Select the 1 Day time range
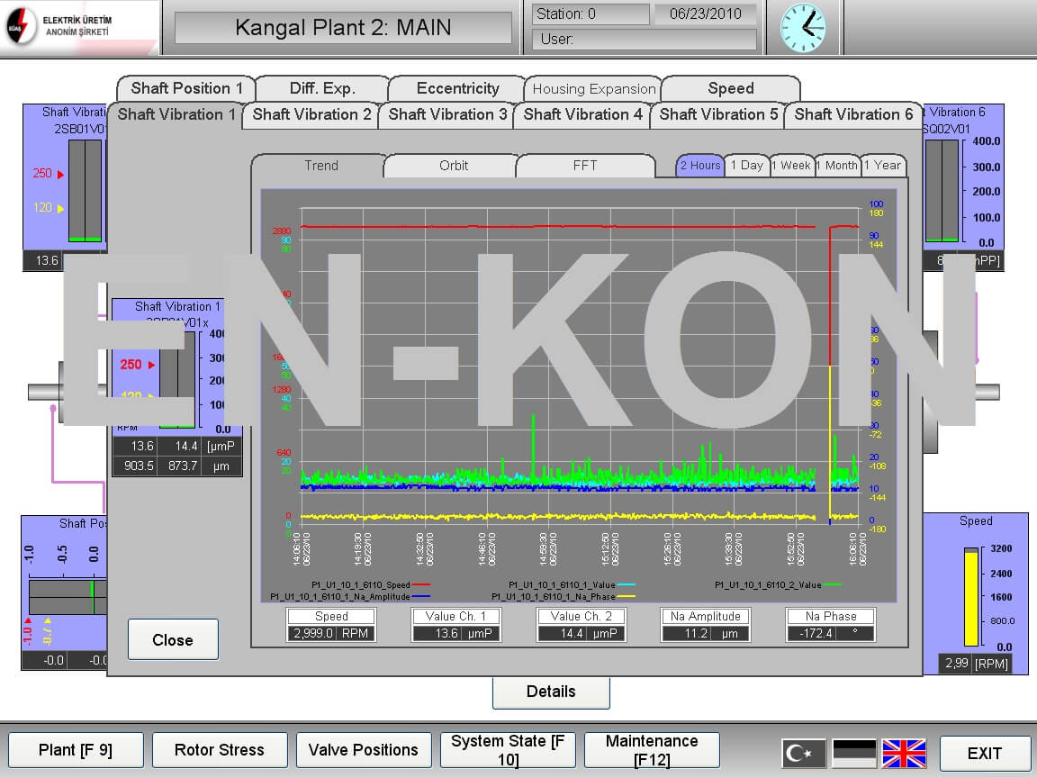The image size is (1037, 778). pyautogui.click(x=746, y=166)
